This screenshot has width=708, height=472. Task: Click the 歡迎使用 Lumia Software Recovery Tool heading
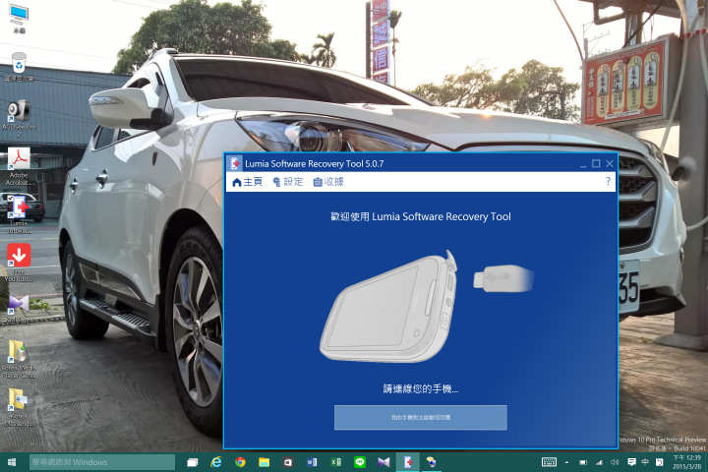421,216
